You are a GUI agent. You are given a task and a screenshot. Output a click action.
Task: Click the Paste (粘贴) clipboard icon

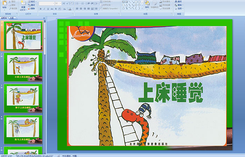click(x=5, y=3)
